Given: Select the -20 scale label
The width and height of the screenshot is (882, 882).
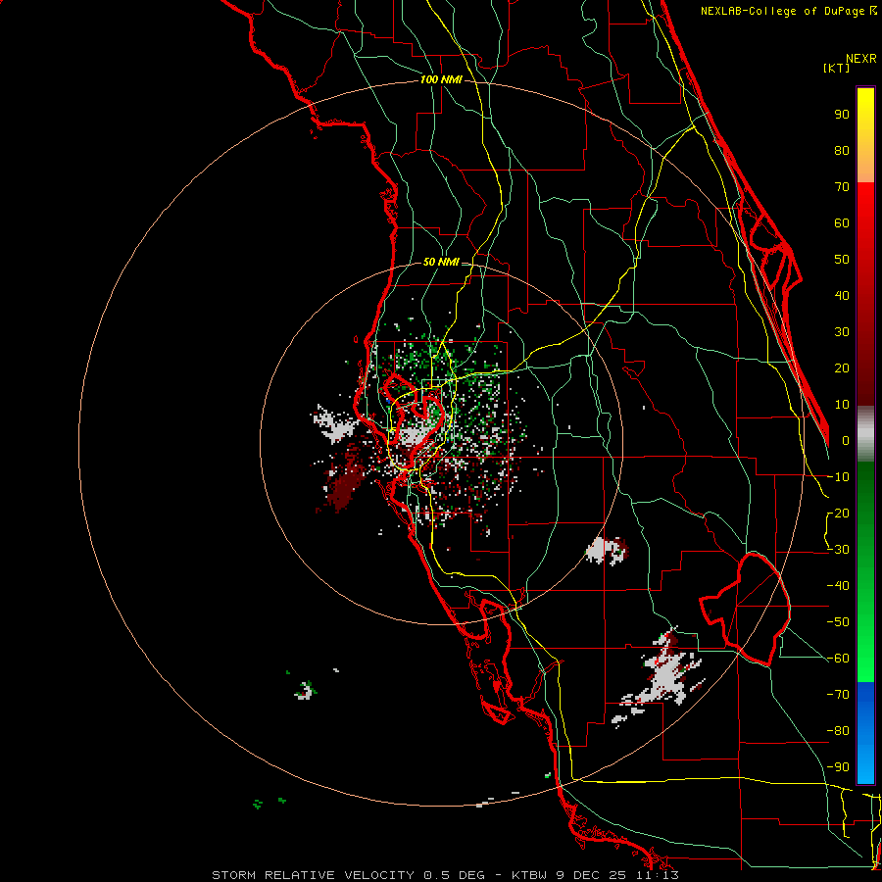Looking at the screenshot, I should tap(838, 513).
